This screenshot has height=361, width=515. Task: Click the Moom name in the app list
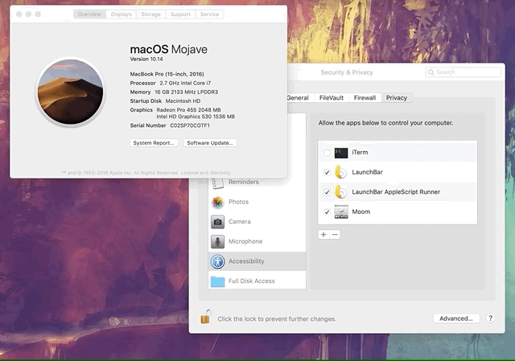click(x=361, y=212)
